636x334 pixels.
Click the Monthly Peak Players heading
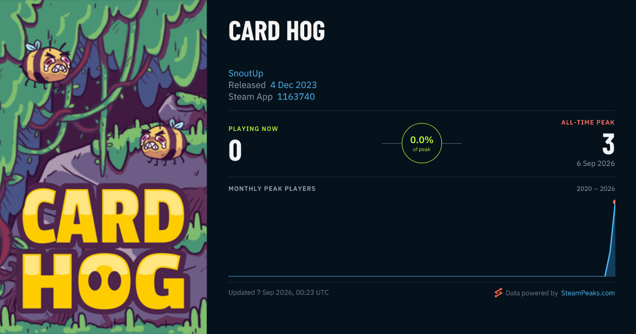(272, 189)
